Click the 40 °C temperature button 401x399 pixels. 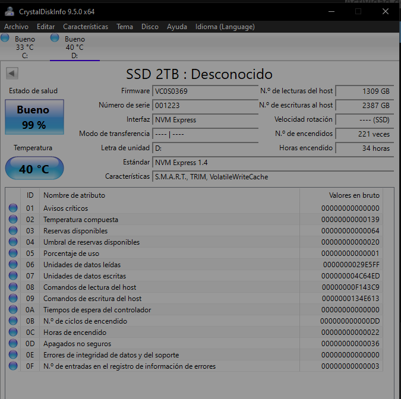pos(34,168)
